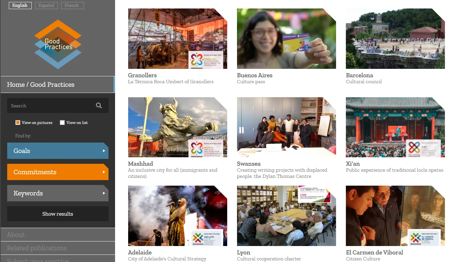The width and height of the screenshot is (458, 262).
Task: Check the View on list option
Action: click(62, 123)
